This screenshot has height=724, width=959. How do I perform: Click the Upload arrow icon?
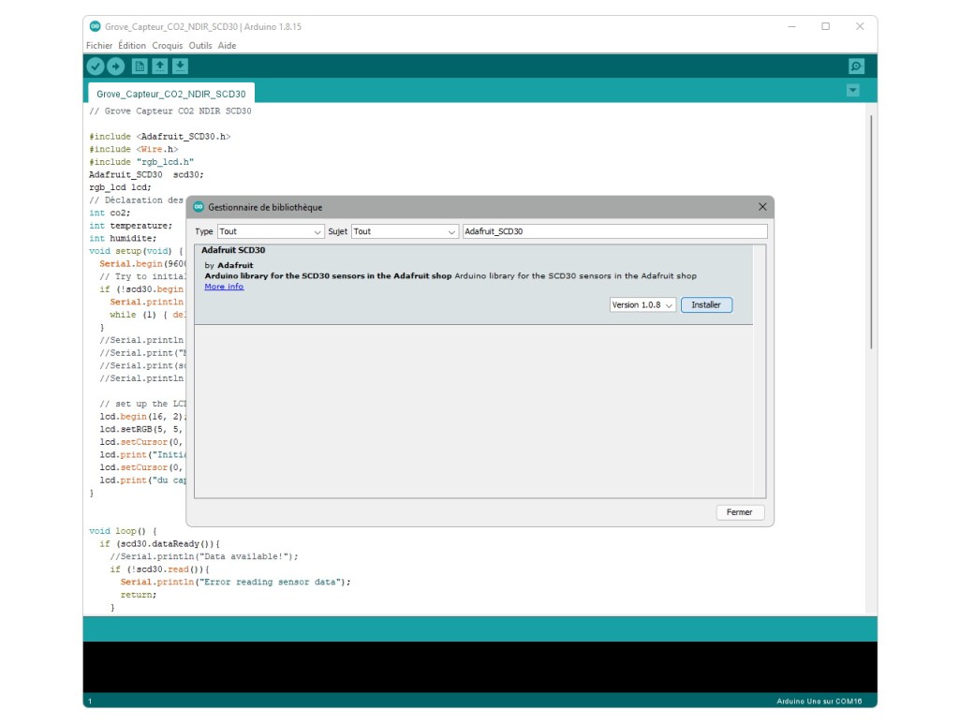point(115,66)
